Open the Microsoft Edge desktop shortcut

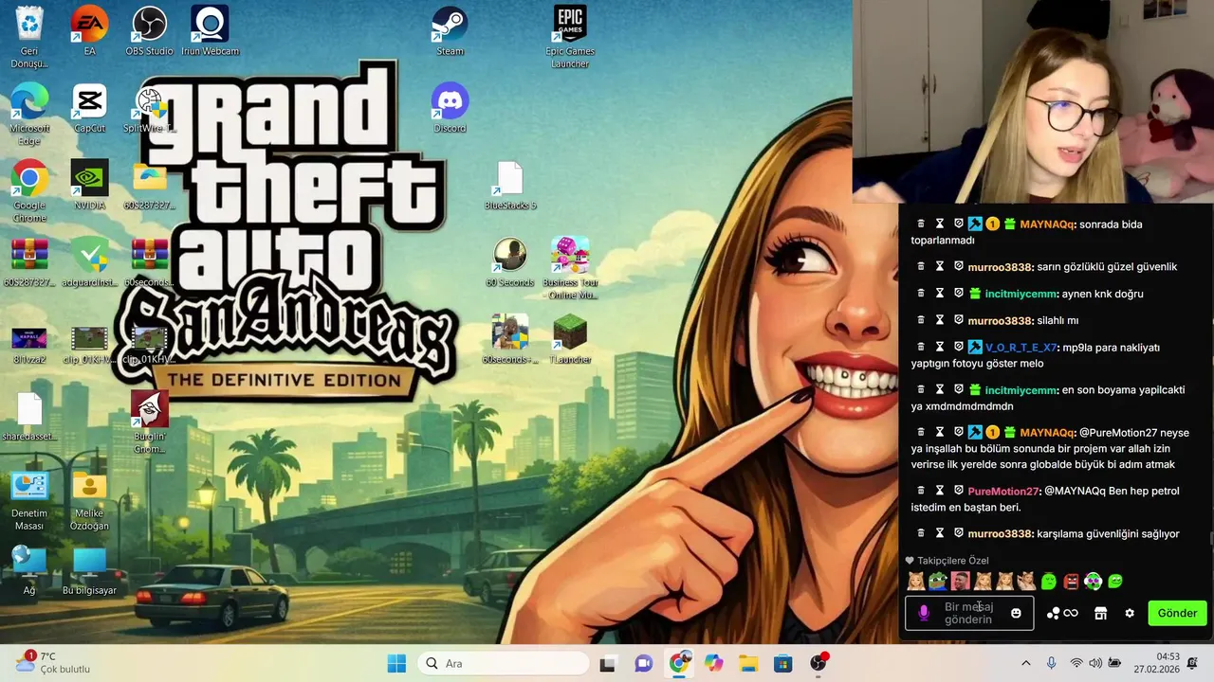(x=29, y=114)
